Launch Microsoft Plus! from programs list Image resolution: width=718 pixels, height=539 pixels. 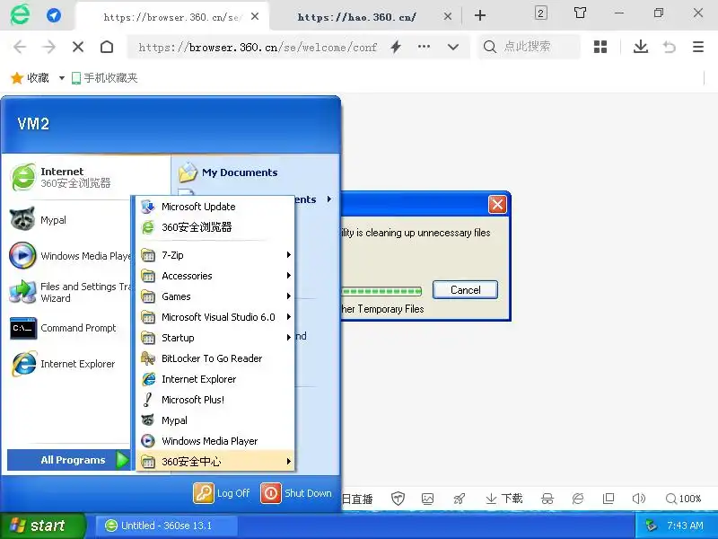(215, 399)
